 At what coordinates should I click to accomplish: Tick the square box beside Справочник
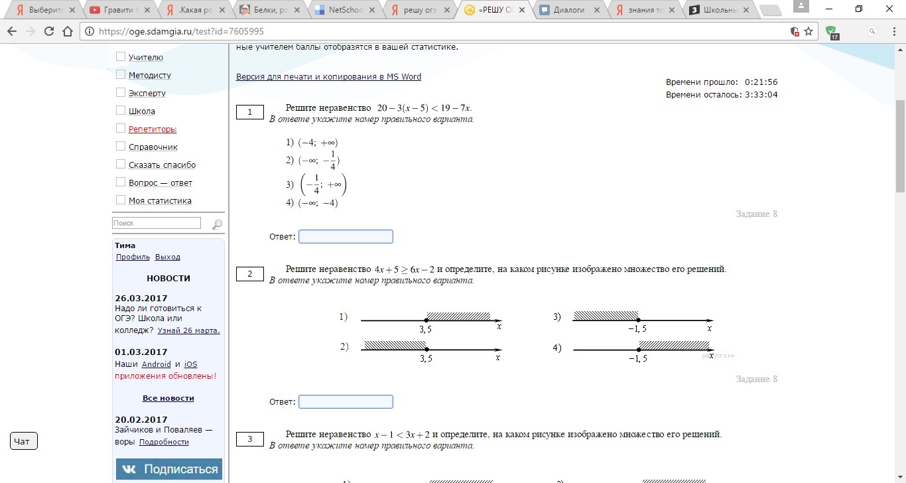tap(121, 147)
